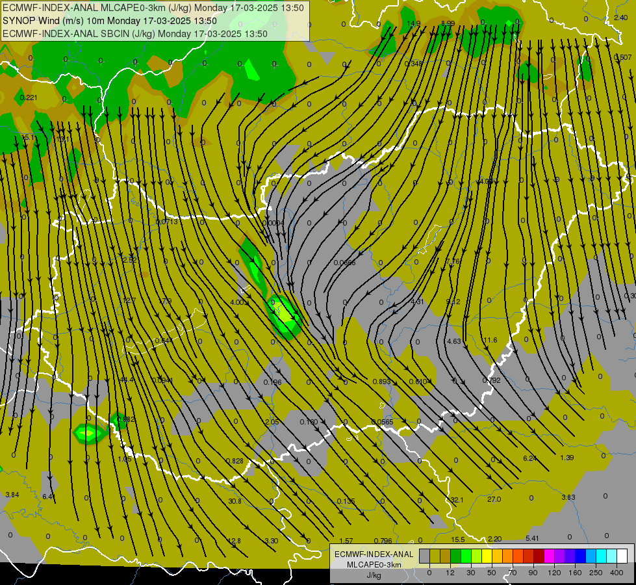Click the map value 32.1

pos(457,500)
